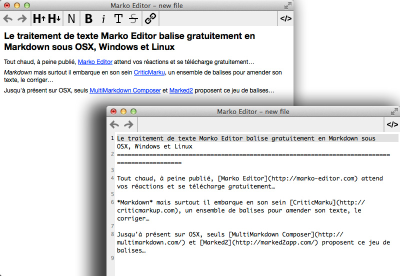Zoom the back preview window green button
The height and width of the screenshot is (276, 400).
click(27, 5)
